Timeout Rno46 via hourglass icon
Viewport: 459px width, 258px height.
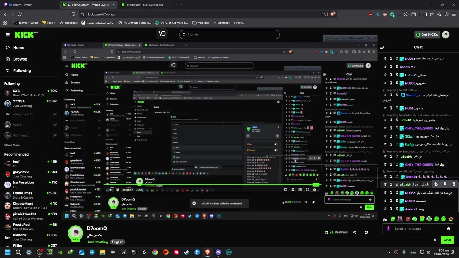[391, 177]
